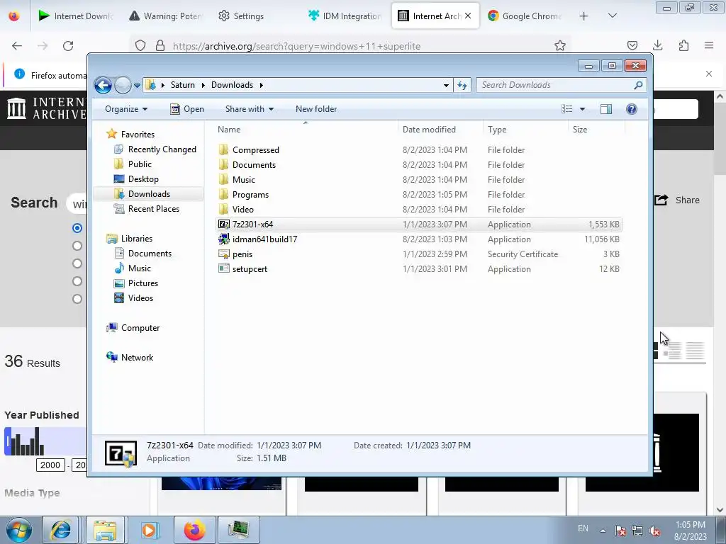The height and width of the screenshot is (544, 726).
Task: Switch to the IDM Integration tab
Action: (345, 16)
